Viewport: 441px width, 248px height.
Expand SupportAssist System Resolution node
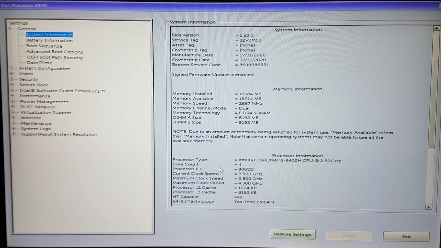click(x=14, y=134)
